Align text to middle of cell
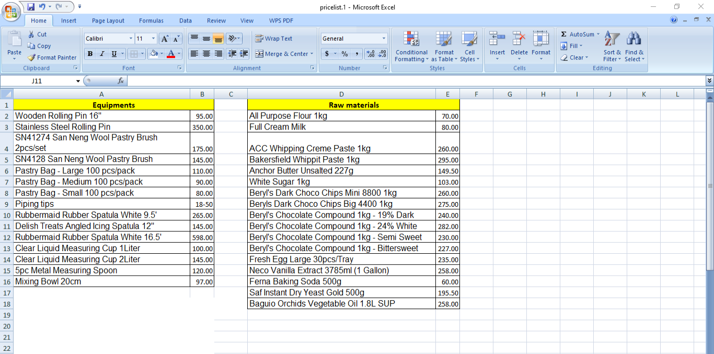 (206, 39)
